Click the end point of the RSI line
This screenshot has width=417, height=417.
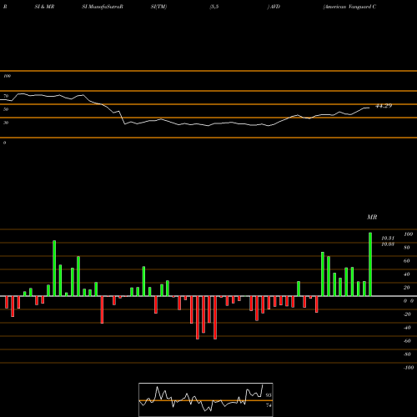coord(369,108)
